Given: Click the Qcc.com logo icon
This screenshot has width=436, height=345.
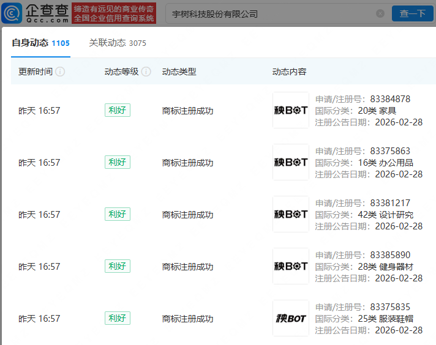Looking at the screenshot, I should pyautogui.click(x=12, y=13).
